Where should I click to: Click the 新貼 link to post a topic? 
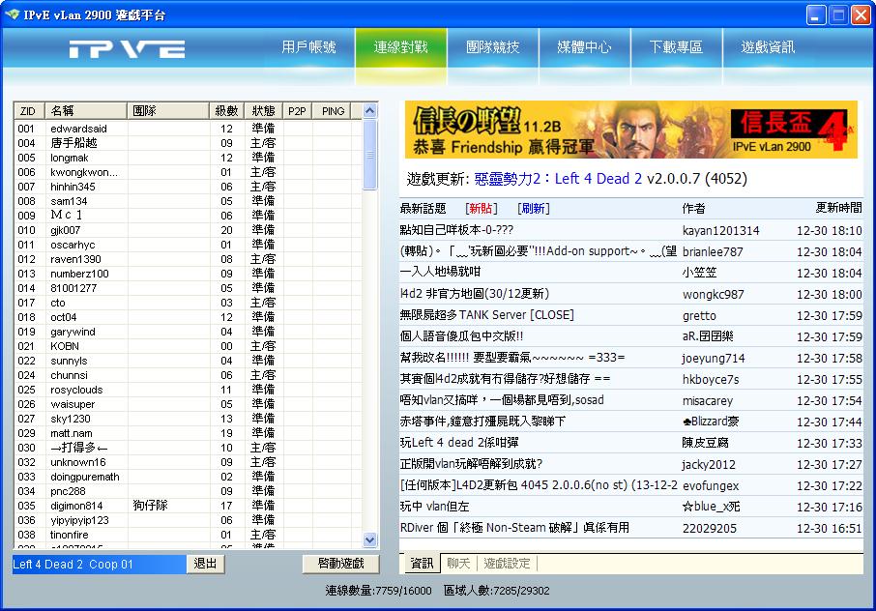coord(481,208)
